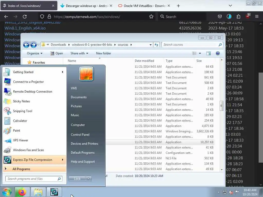The width and height of the screenshot is (263, 197).
Task: Change view icon in Explorer toolbar
Action: click(194, 53)
